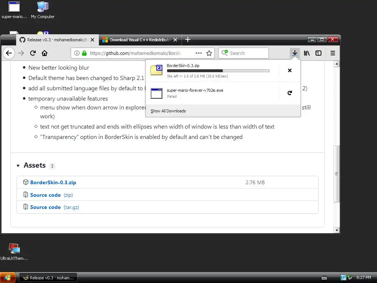Click 'temporary unavailable features' bullet text
Screen dimensions: 377x283
point(68,99)
